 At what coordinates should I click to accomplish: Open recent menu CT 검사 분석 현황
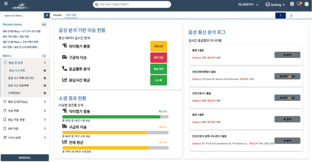[22, 31]
